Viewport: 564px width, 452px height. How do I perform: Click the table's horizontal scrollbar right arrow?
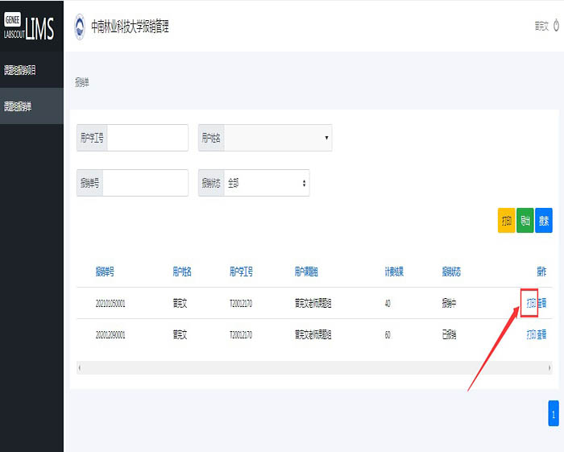coord(549,367)
